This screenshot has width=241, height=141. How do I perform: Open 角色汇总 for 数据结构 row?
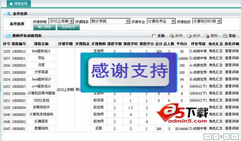coord(216,128)
